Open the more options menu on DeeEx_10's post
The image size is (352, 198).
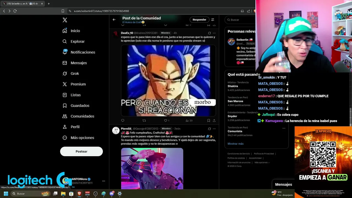pos(214,33)
